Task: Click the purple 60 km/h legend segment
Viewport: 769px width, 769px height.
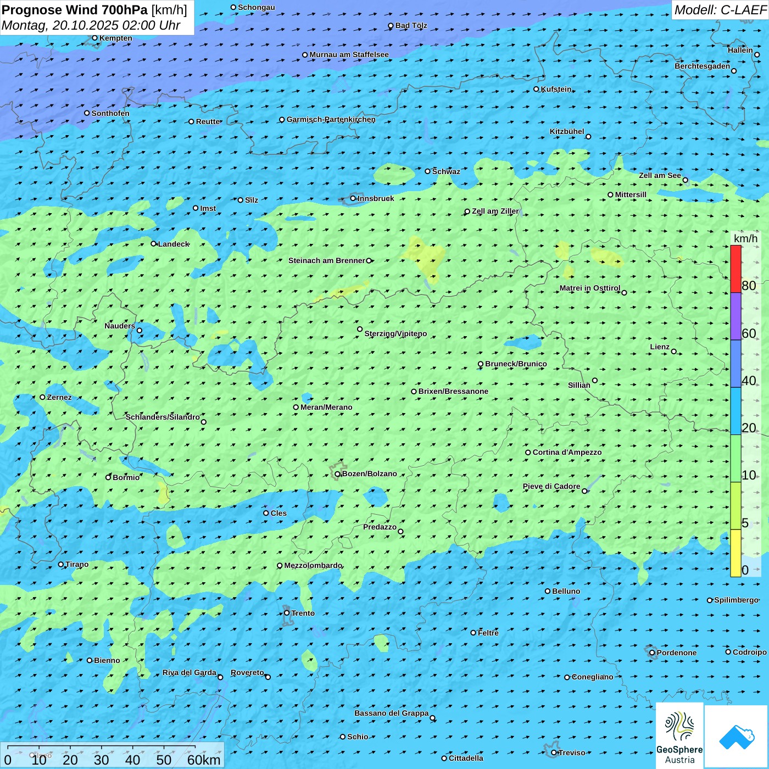Action: coord(735,316)
